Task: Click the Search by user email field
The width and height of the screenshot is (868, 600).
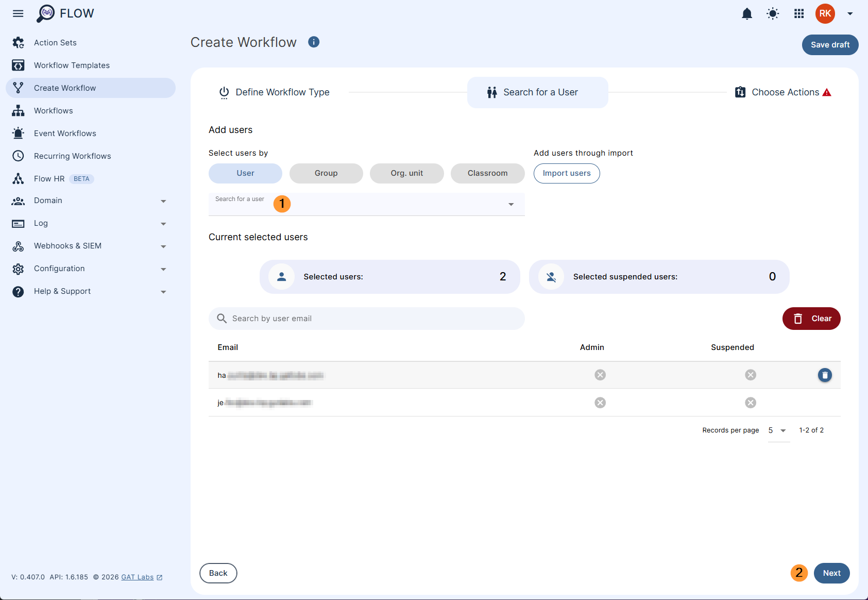Action: pyautogui.click(x=366, y=318)
